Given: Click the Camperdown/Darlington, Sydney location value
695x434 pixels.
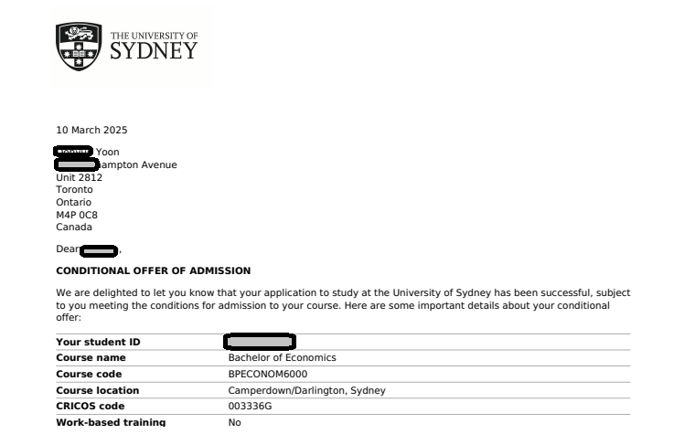Looking at the screenshot, I should [306, 391].
